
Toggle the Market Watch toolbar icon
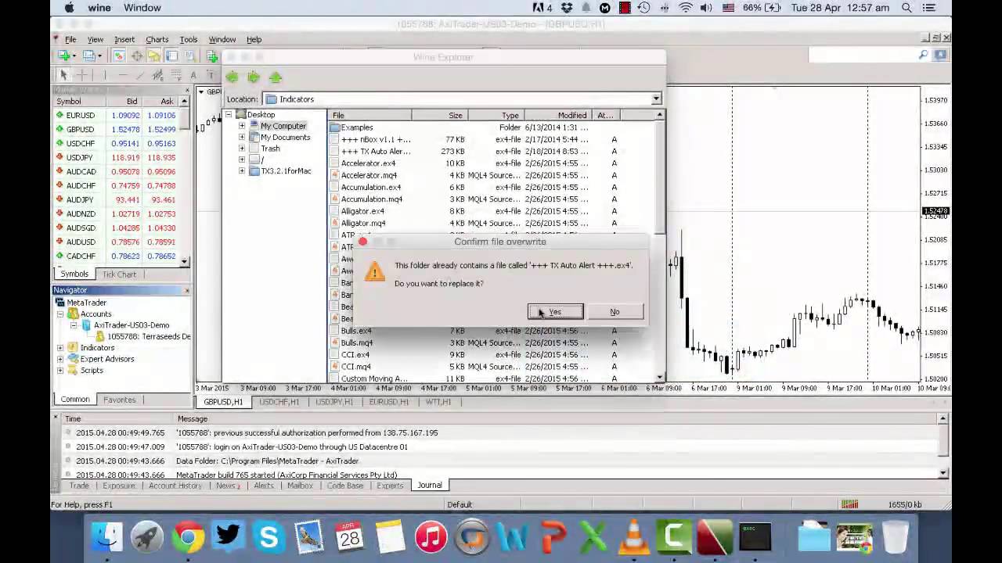pyautogui.click(x=118, y=56)
